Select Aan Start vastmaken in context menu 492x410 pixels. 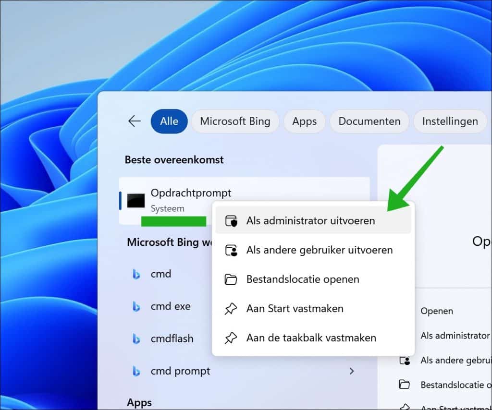(313, 308)
